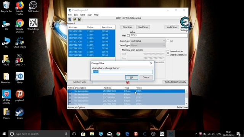Open the Help menu

pyautogui.click(x=96, y=15)
